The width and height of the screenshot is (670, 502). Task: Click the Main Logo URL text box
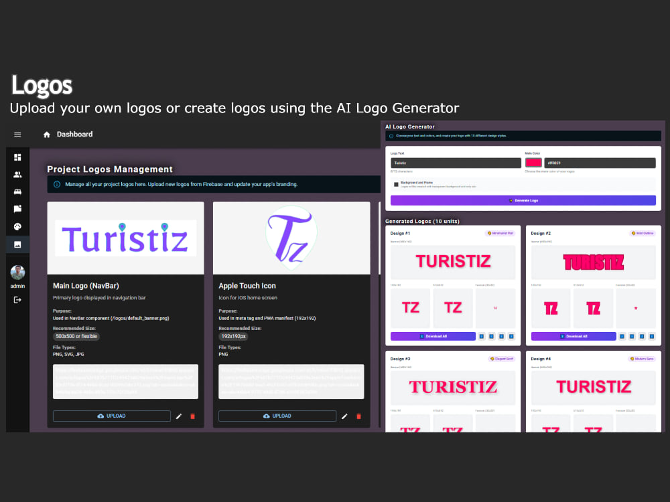coord(126,382)
